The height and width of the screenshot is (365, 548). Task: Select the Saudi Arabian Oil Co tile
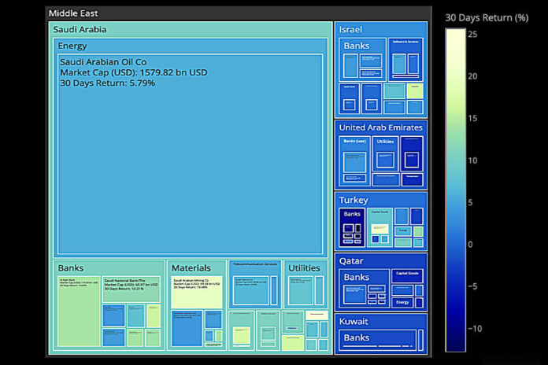coord(189,157)
